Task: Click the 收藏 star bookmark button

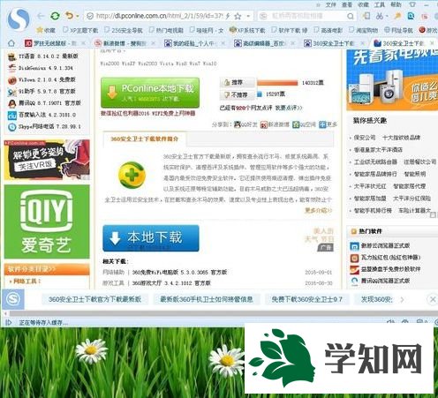Action: [46, 30]
